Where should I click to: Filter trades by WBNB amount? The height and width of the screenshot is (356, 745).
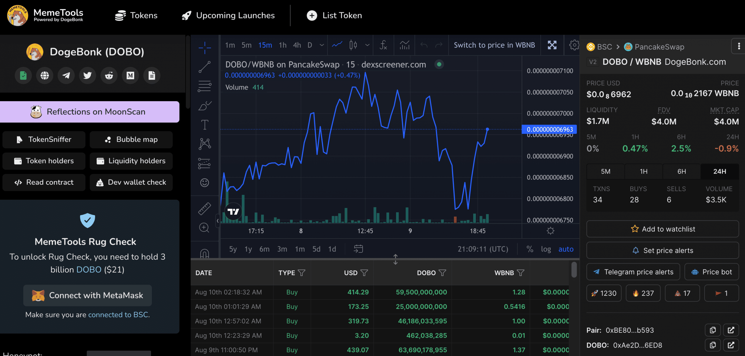[x=521, y=273]
